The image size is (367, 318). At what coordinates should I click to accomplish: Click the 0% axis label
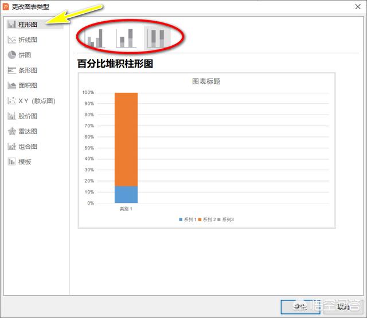point(91,203)
